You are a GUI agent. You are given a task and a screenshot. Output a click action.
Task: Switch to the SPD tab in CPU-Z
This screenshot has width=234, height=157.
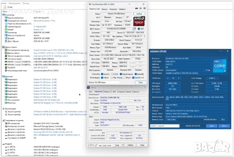(x=114, y=92)
